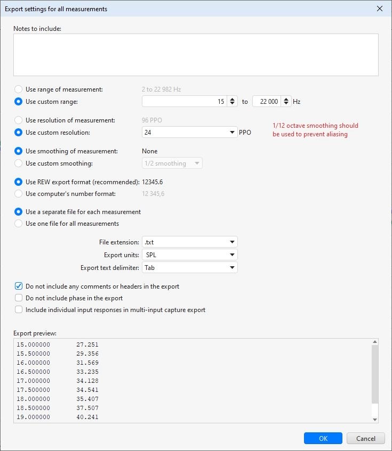
Task: Decrease the custom range start value
Action: 232,104
